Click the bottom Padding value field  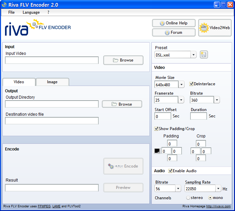[x=172, y=158]
